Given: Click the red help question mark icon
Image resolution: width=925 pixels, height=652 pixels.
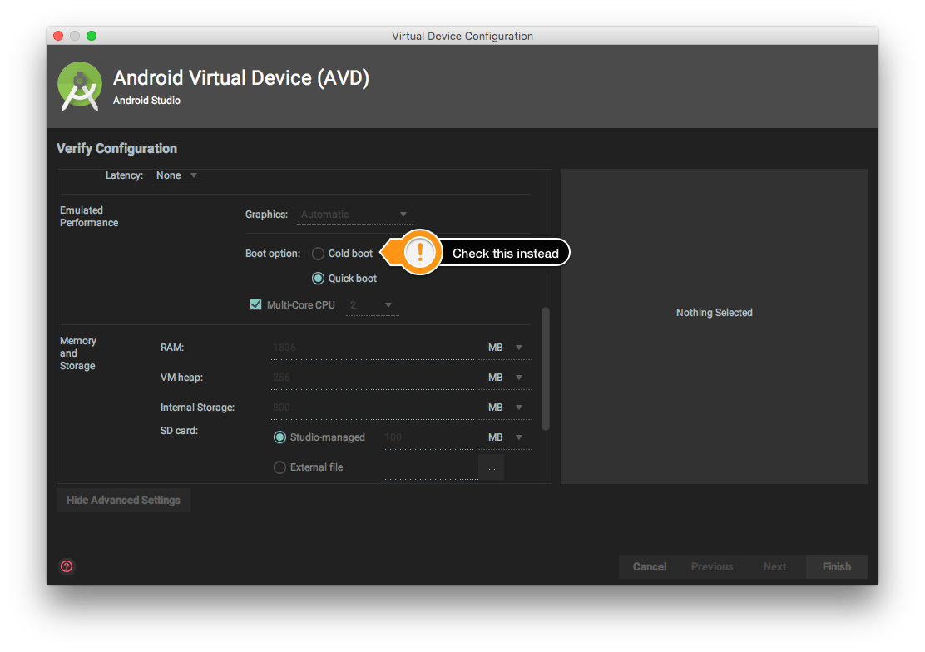Looking at the screenshot, I should tap(67, 566).
